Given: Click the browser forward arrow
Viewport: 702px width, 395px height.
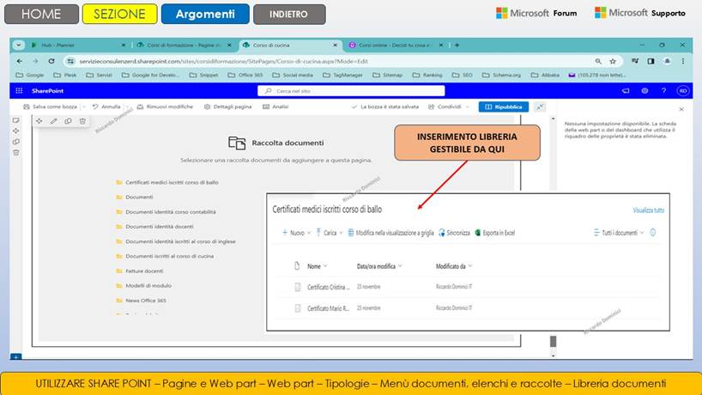Looking at the screenshot, I should [x=35, y=61].
